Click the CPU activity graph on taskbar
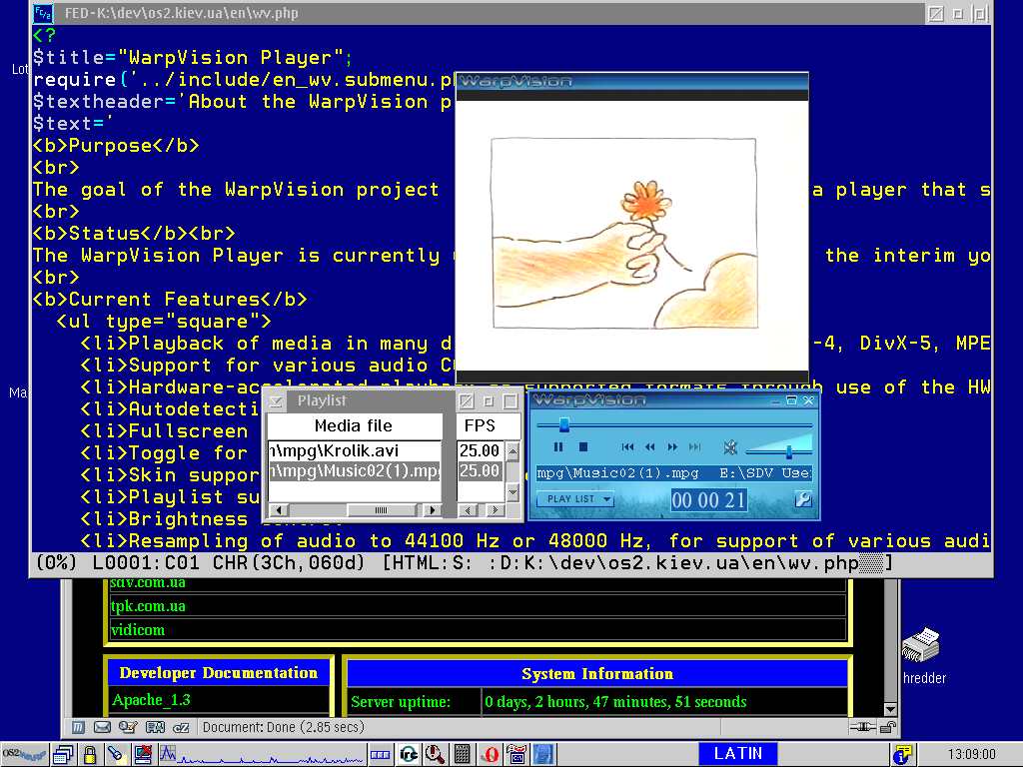 pos(261,755)
